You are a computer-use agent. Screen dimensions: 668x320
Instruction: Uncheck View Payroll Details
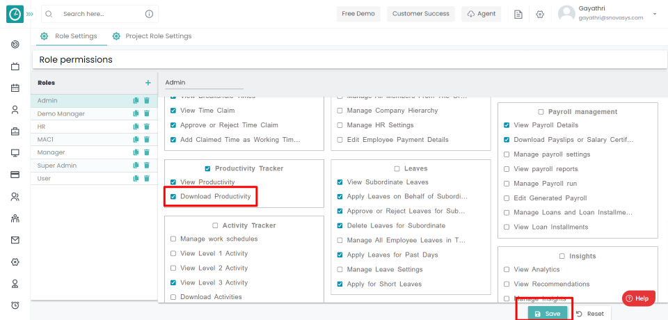point(507,125)
